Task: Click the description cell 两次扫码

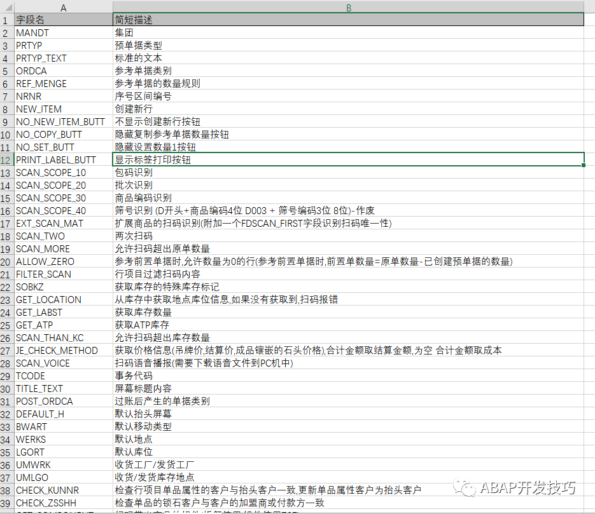Action: [348, 236]
